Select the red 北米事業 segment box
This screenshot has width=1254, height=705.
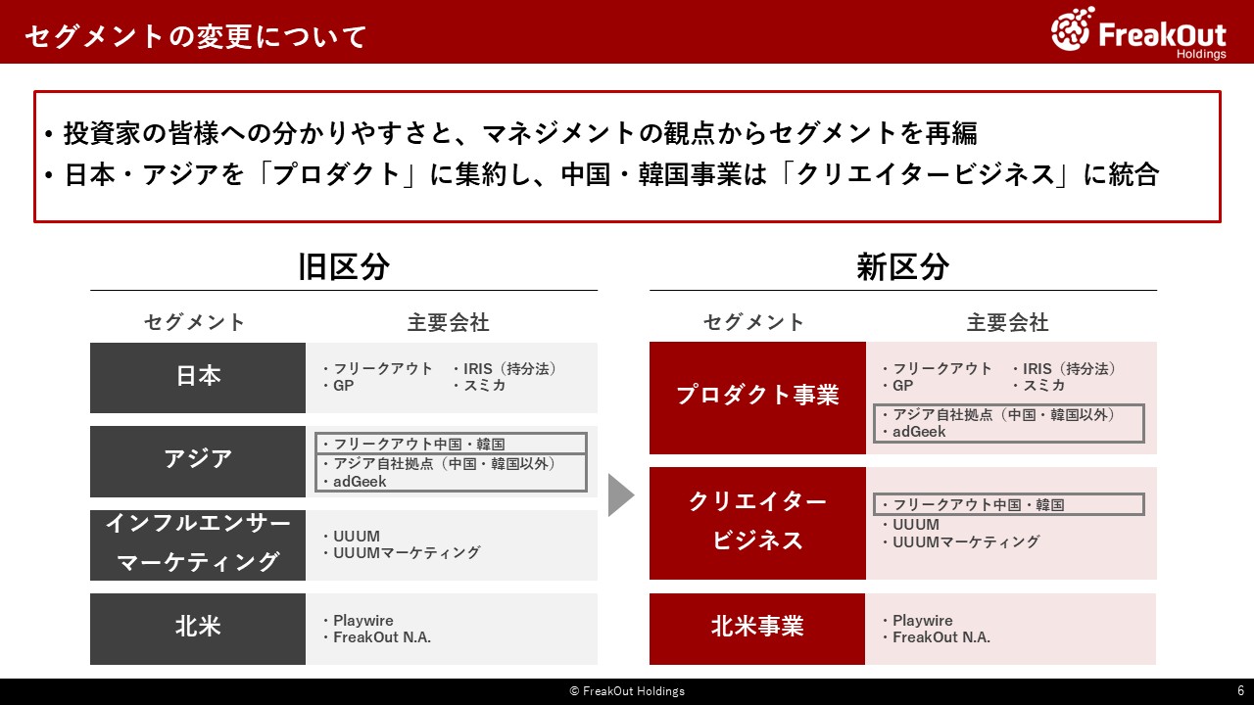pyautogui.click(x=757, y=629)
